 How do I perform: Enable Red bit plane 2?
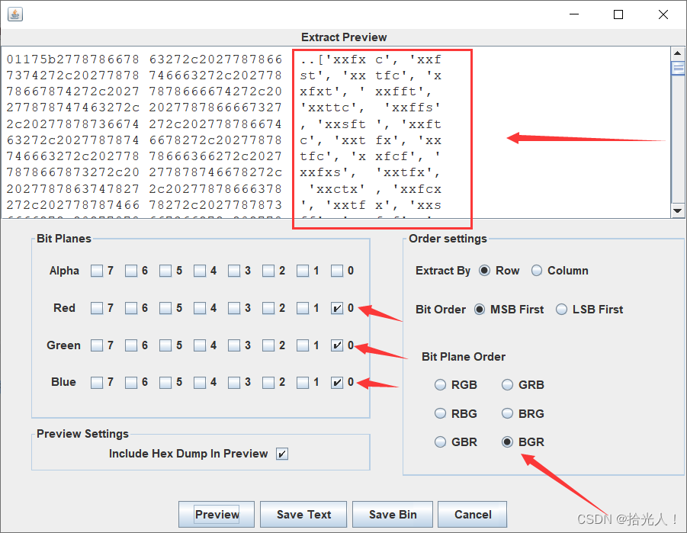point(268,308)
